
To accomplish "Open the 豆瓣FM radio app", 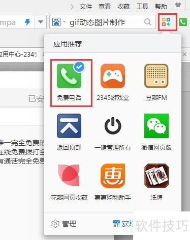I will tap(156, 76).
